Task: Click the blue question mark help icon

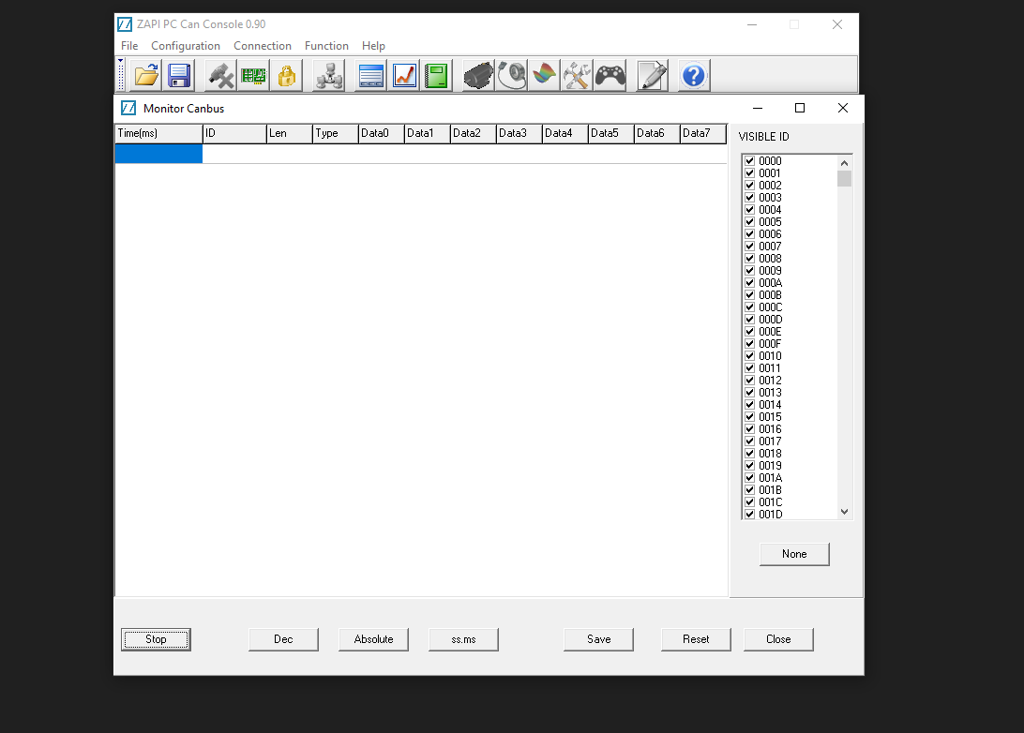Action: coord(694,76)
